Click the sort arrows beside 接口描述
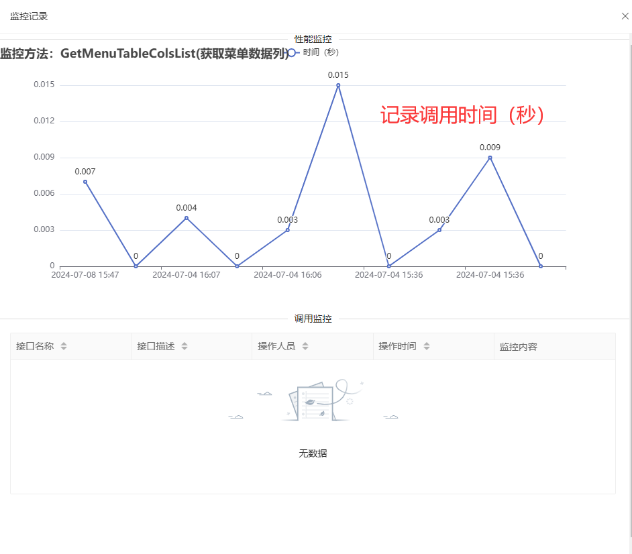This screenshot has height=554, width=632. tap(185, 347)
